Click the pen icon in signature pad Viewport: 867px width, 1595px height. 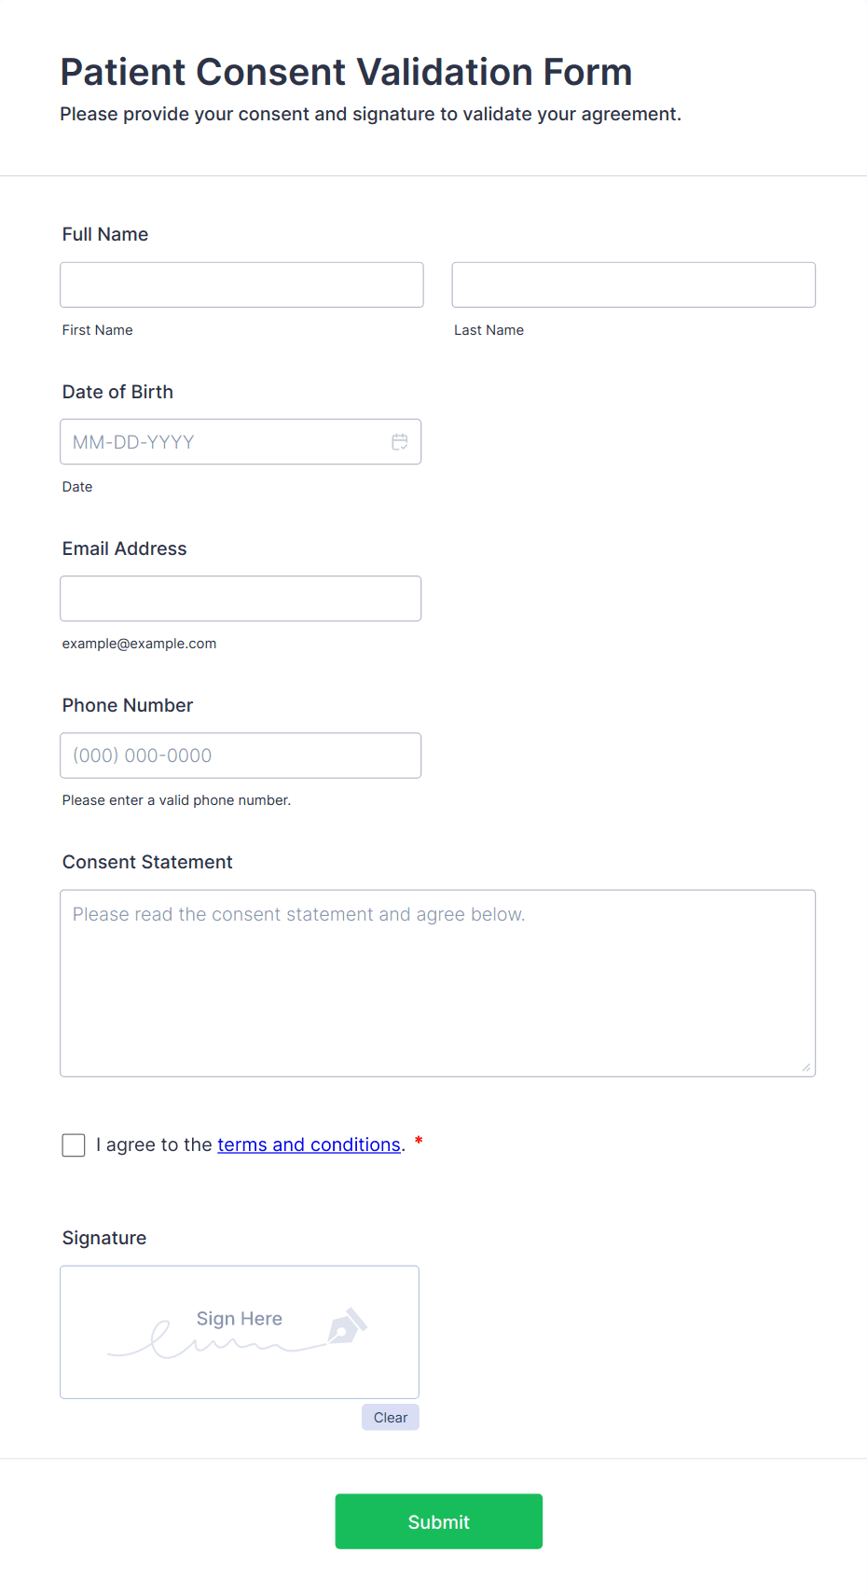pyautogui.click(x=348, y=1325)
